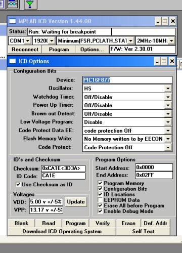Viewport: 182px width, 253px height.
Task: Open the 2MHz-10MHz frequency dropdown
Action: 171,40
